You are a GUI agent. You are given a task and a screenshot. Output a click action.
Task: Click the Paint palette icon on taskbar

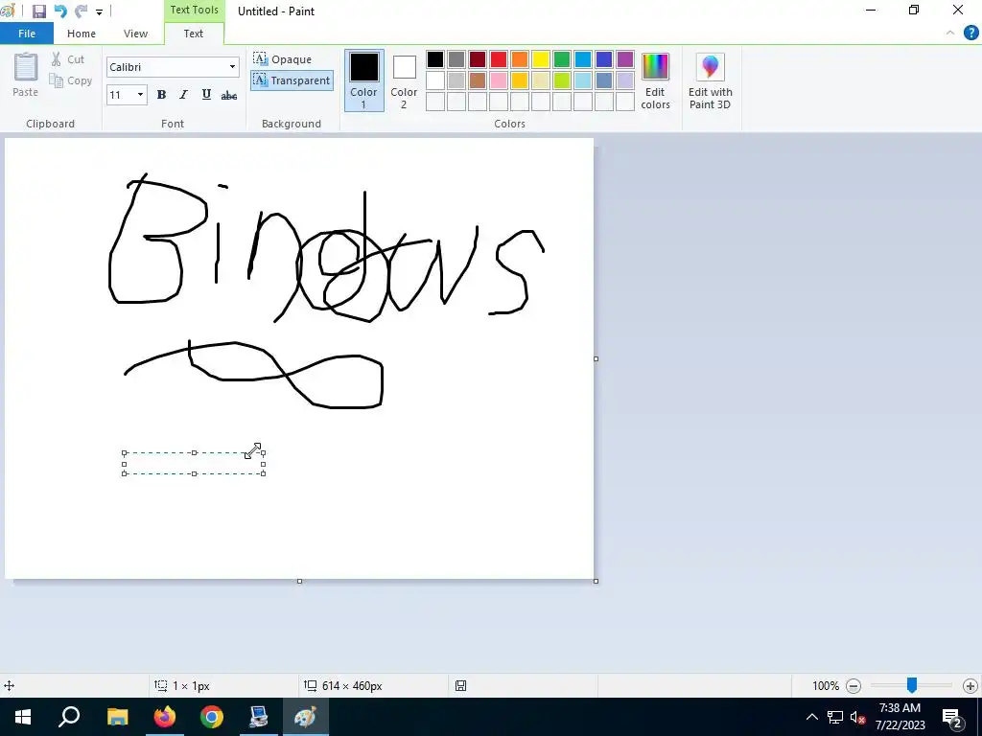pos(306,717)
